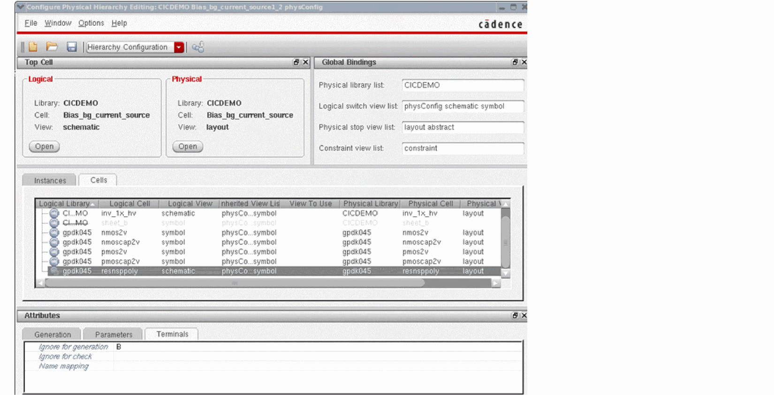Undock the Global Bindings panel

[x=515, y=62]
